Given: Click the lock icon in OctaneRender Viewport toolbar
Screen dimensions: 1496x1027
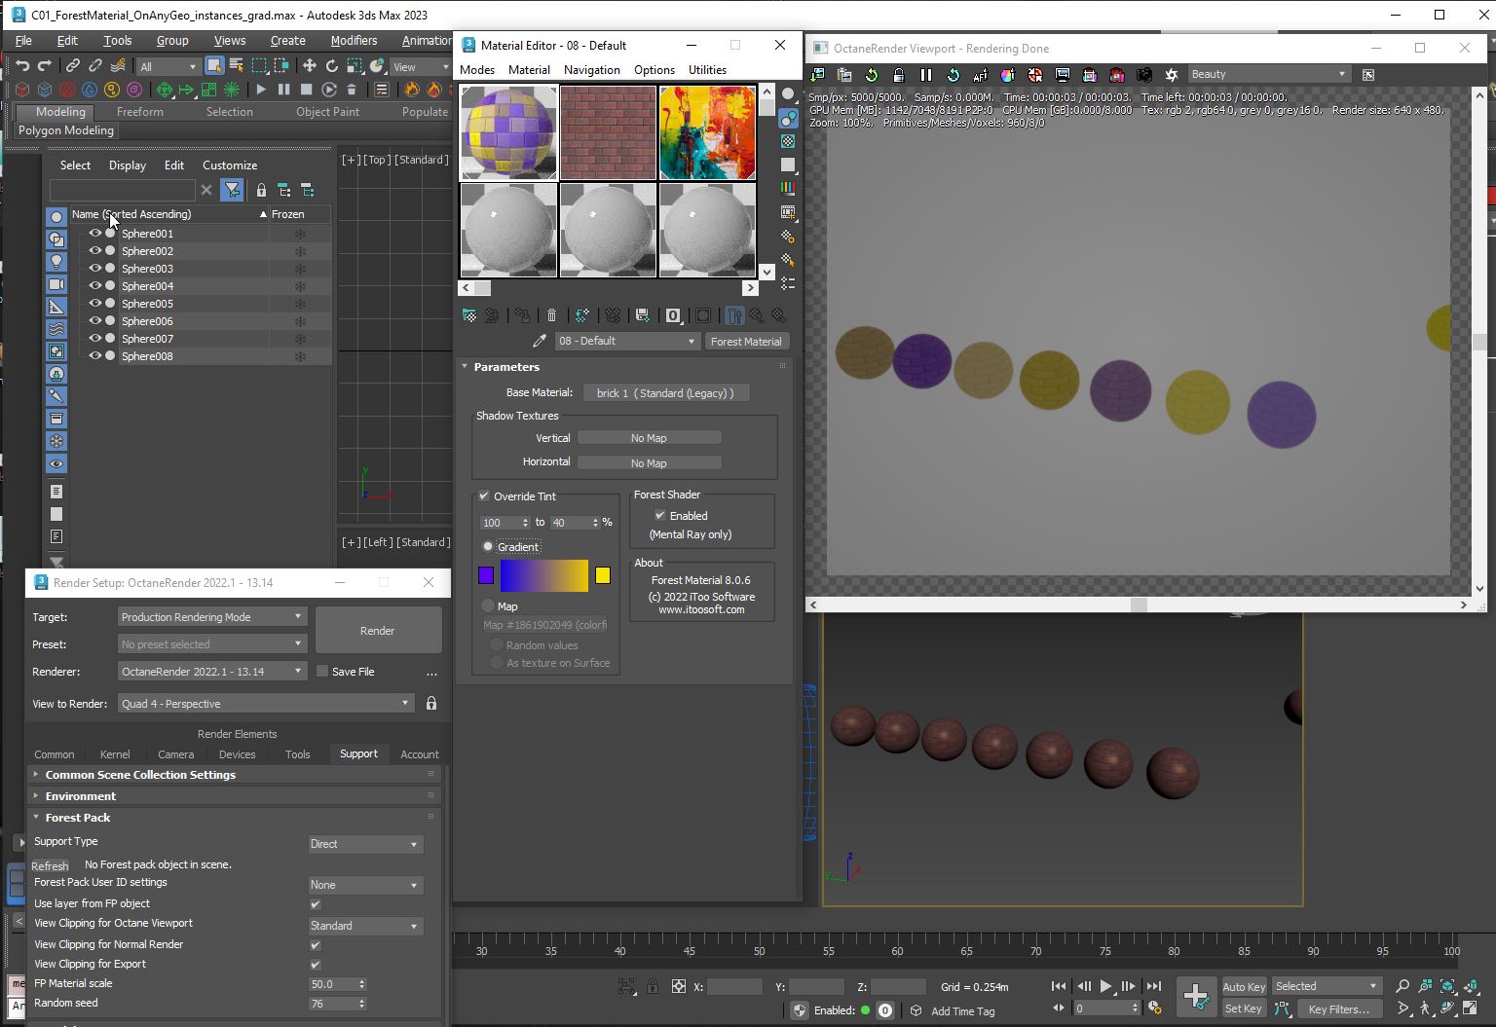Looking at the screenshot, I should 898,75.
